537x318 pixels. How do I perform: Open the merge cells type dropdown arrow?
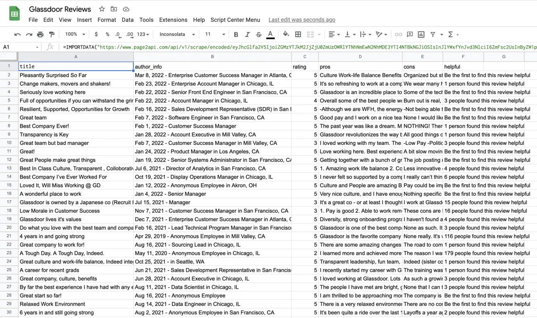coord(319,34)
